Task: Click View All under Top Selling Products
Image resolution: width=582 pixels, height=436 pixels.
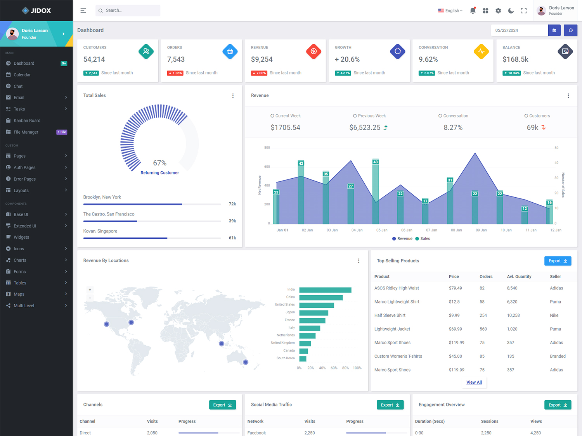Action: (x=474, y=382)
